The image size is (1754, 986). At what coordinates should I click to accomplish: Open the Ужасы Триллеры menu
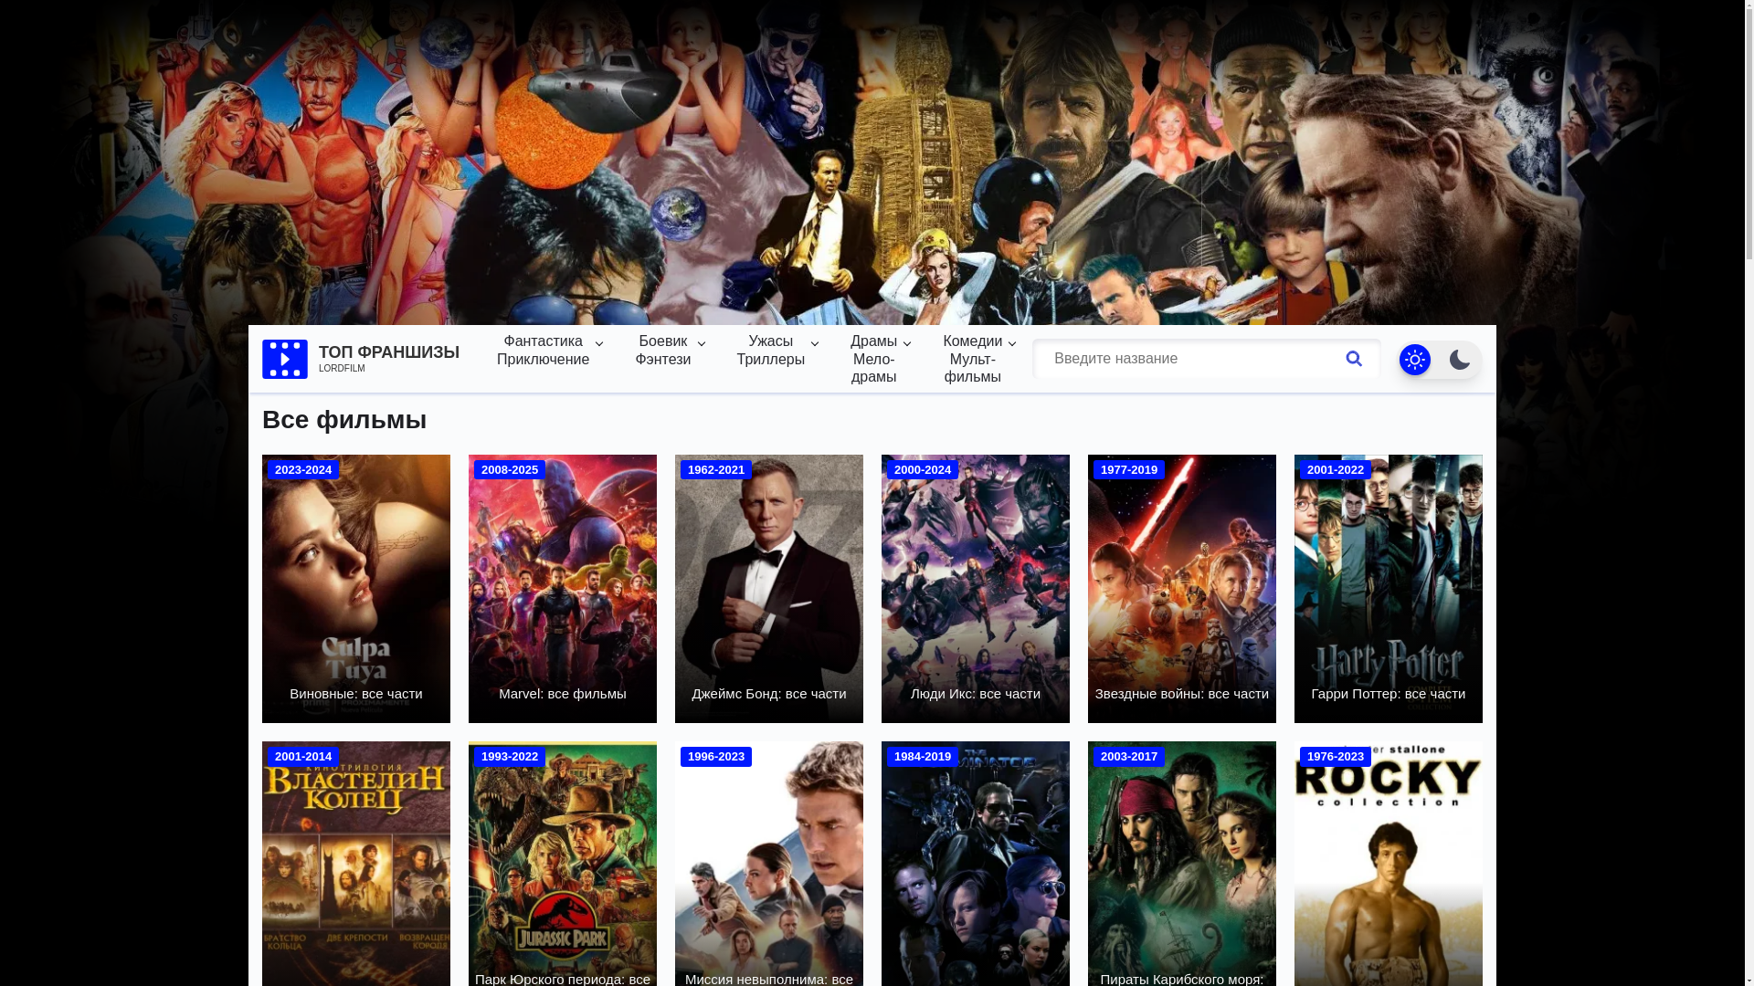click(x=771, y=351)
